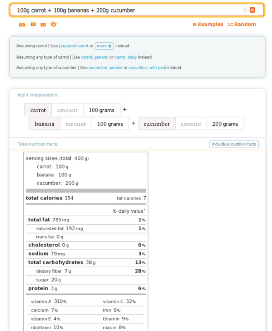272x331 pixels.
Task: Click the Random query link
Action: pos(242,24)
